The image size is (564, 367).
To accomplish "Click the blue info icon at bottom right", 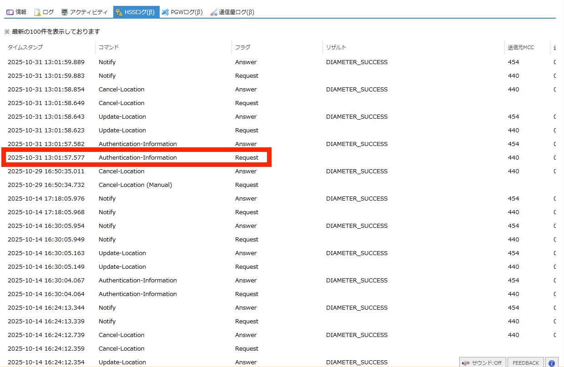I will coord(552,363).
